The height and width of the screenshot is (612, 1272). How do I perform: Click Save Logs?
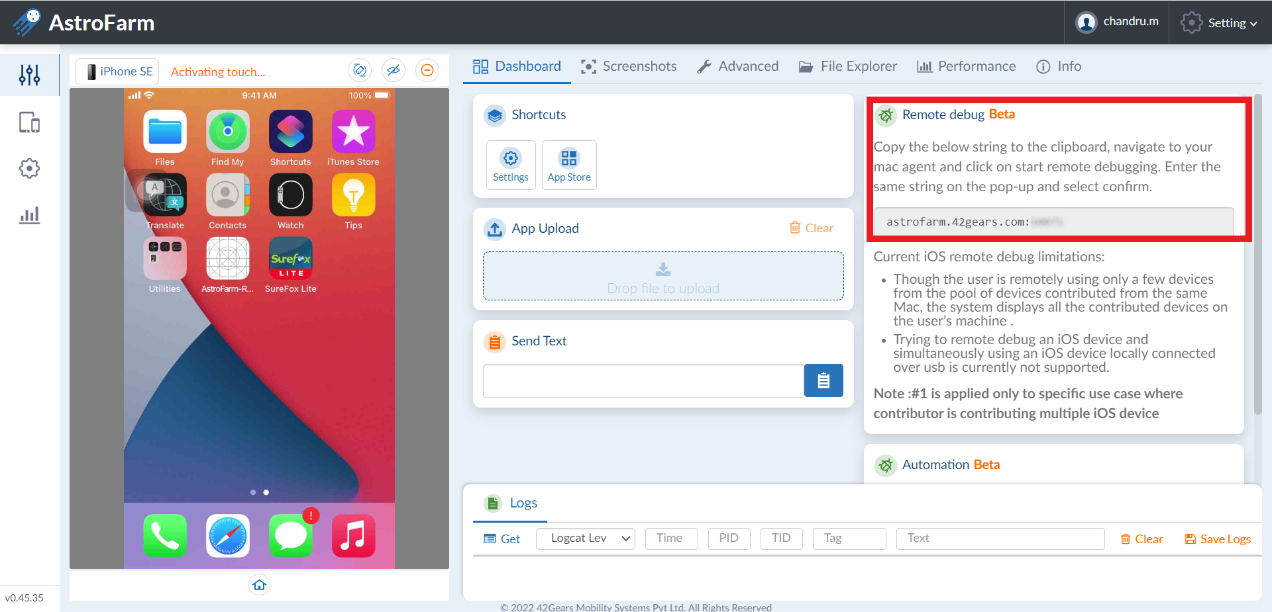pyautogui.click(x=1218, y=539)
